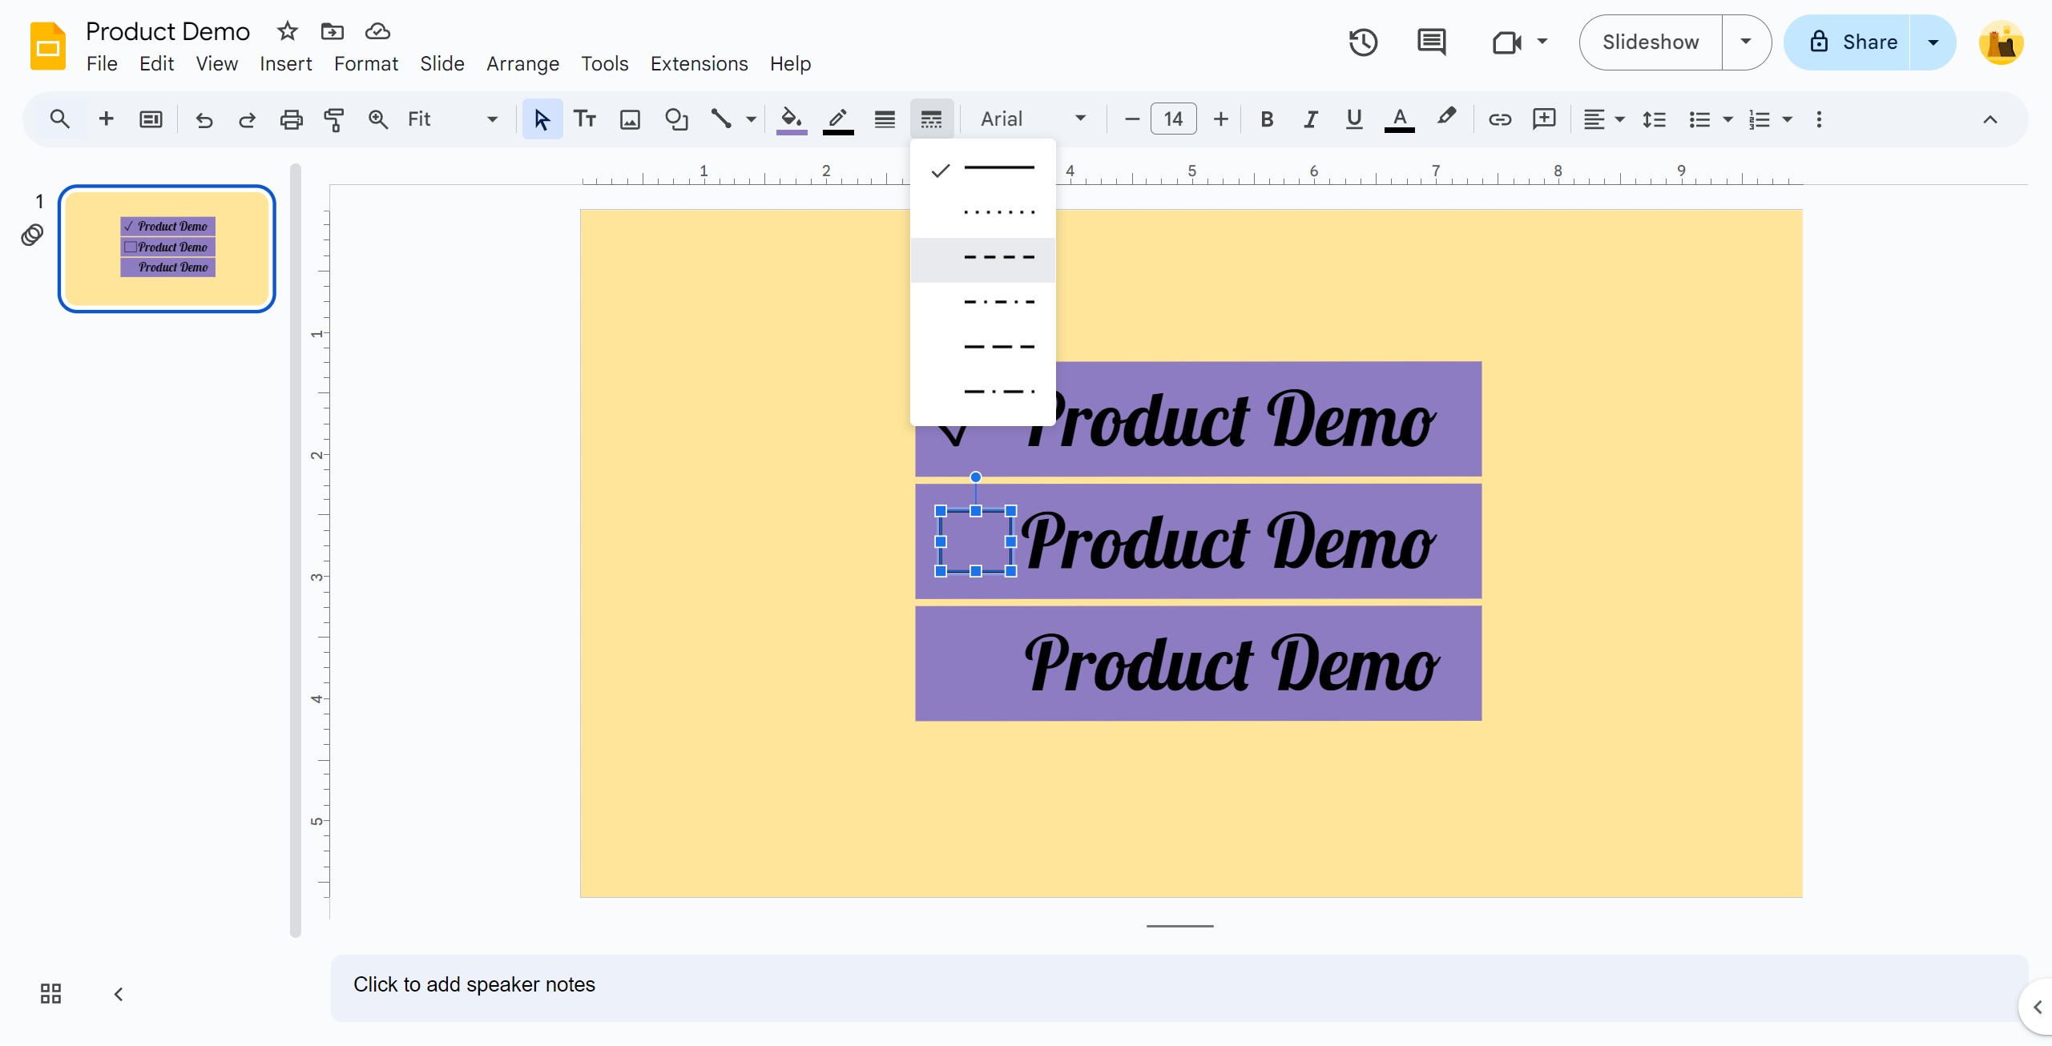
Task: Expand the line tool dropdown arrow
Action: click(751, 119)
